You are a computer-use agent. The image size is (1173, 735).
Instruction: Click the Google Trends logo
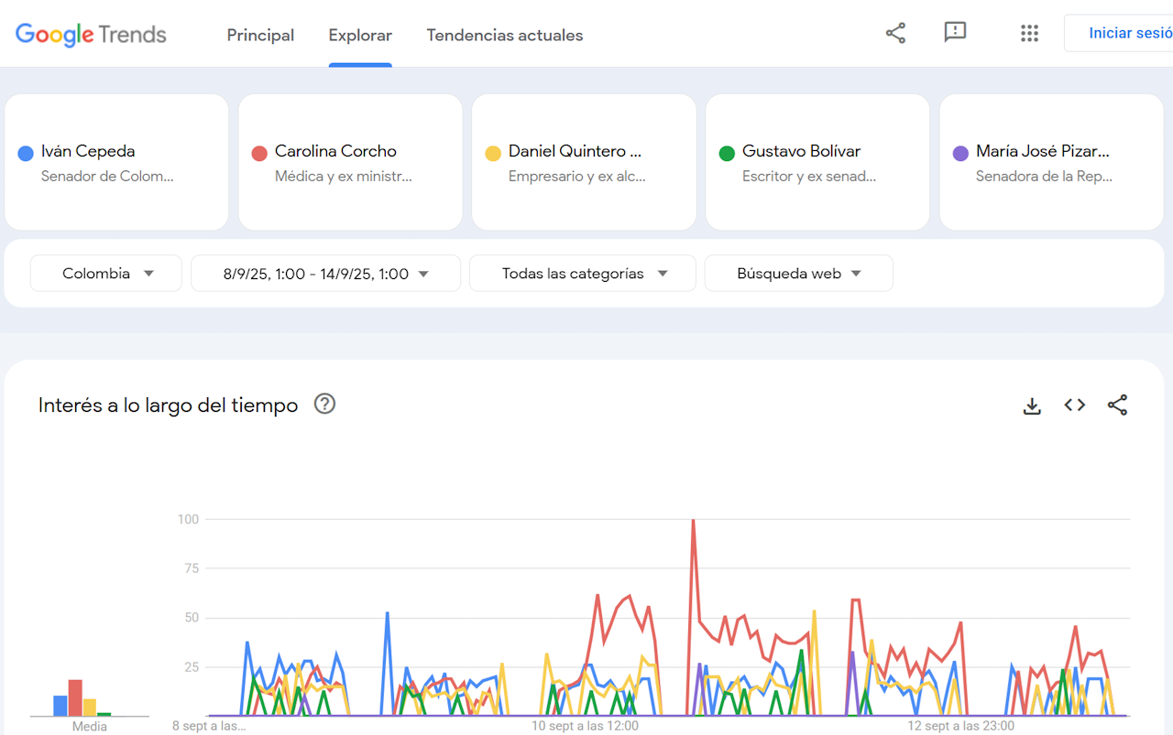coord(91,35)
